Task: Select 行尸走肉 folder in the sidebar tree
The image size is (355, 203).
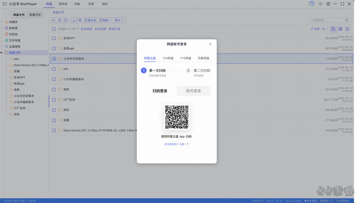Action: pos(18,108)
